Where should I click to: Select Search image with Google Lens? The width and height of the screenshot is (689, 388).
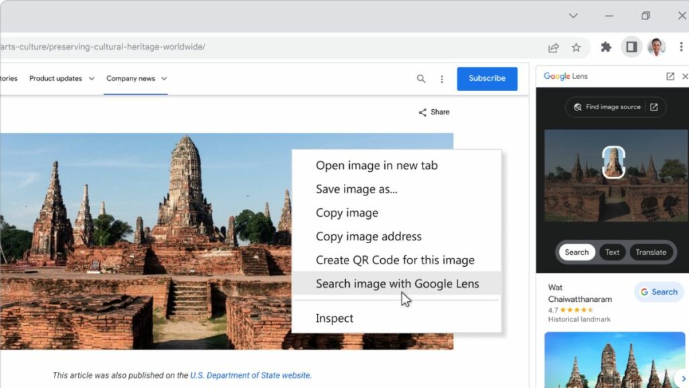coord(397,284)
